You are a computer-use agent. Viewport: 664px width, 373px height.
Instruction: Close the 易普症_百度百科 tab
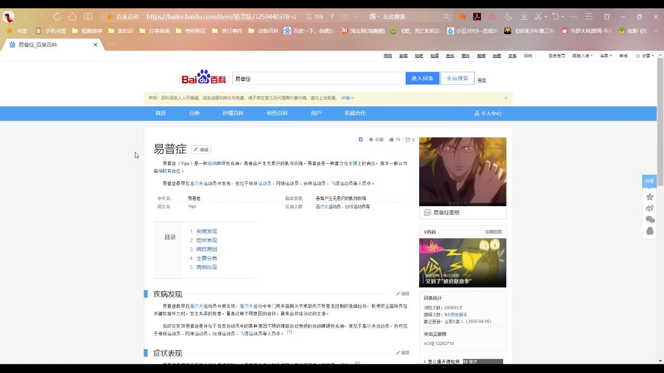95,45
